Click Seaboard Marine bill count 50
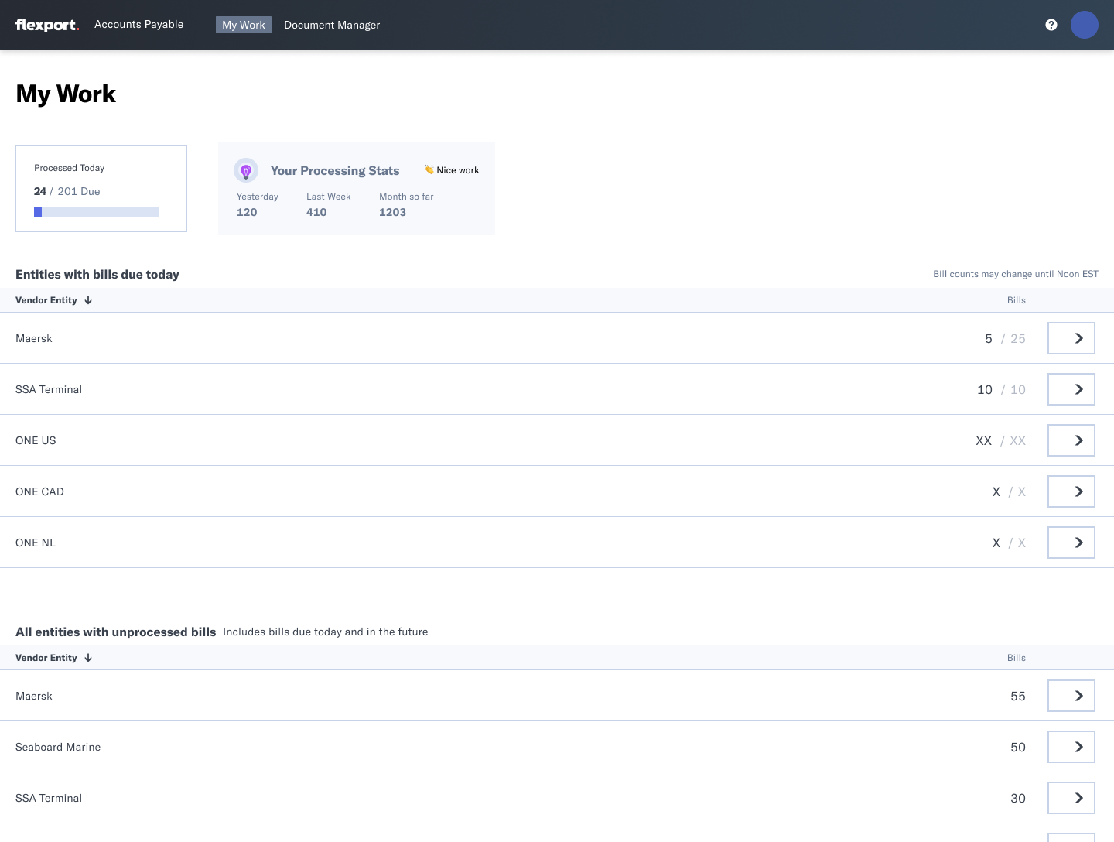 point(1018,747)
